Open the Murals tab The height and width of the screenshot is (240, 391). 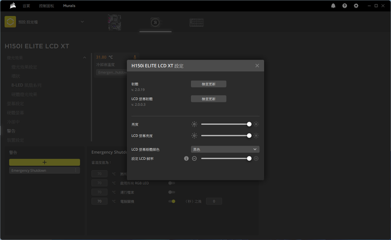(69, 6)
